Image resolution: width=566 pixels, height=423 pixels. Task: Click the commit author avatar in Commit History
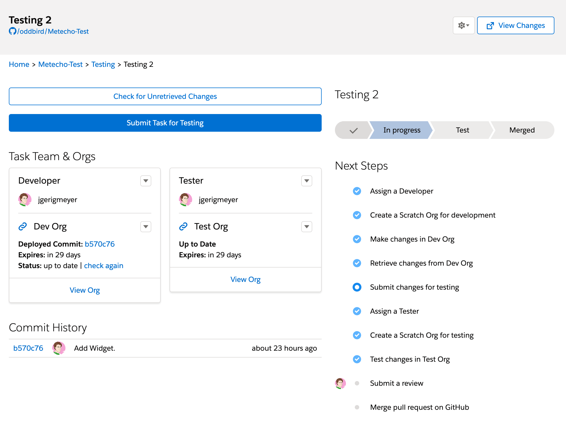coord(59,348)
